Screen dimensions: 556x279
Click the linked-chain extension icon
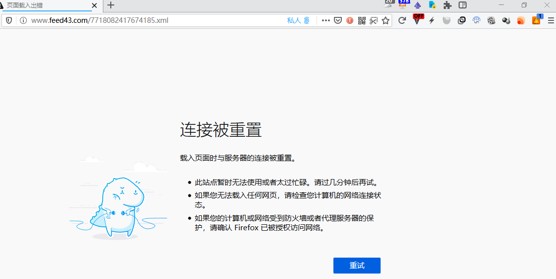point(461,20)
